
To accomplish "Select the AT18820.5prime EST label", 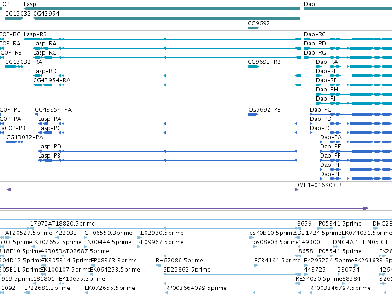I will tap(71, 224).
